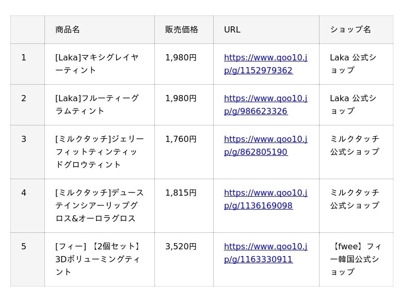Viewport: 413px width, 302px height.
Task: Click the 3Dボリューミングティント product name
Action: pos(98,259)
